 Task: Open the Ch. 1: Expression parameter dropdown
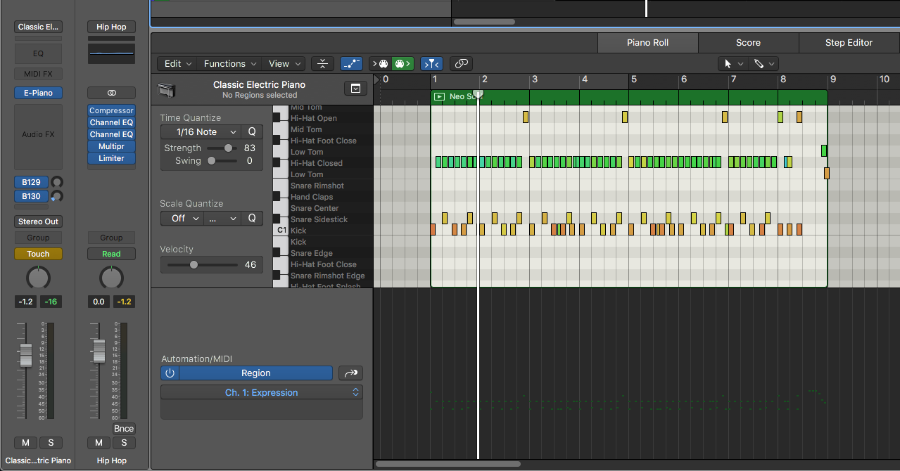click(x=262, y=393)
